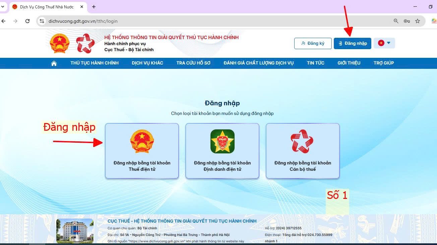Click the footer title CỤC THUẾ - HỆ THỐNG

[182, 221]
